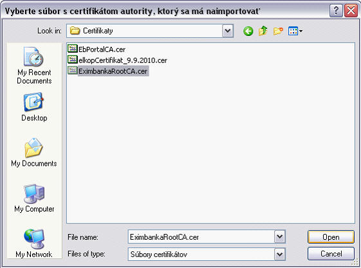Viewport: 361px width, 268px height.
Task: Click the Cancel button
Action: point(331,254)
